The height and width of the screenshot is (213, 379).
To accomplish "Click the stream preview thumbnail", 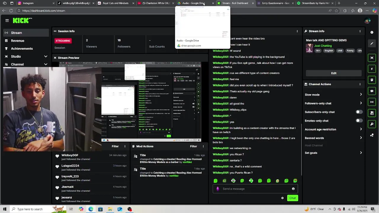I will 130,102.
